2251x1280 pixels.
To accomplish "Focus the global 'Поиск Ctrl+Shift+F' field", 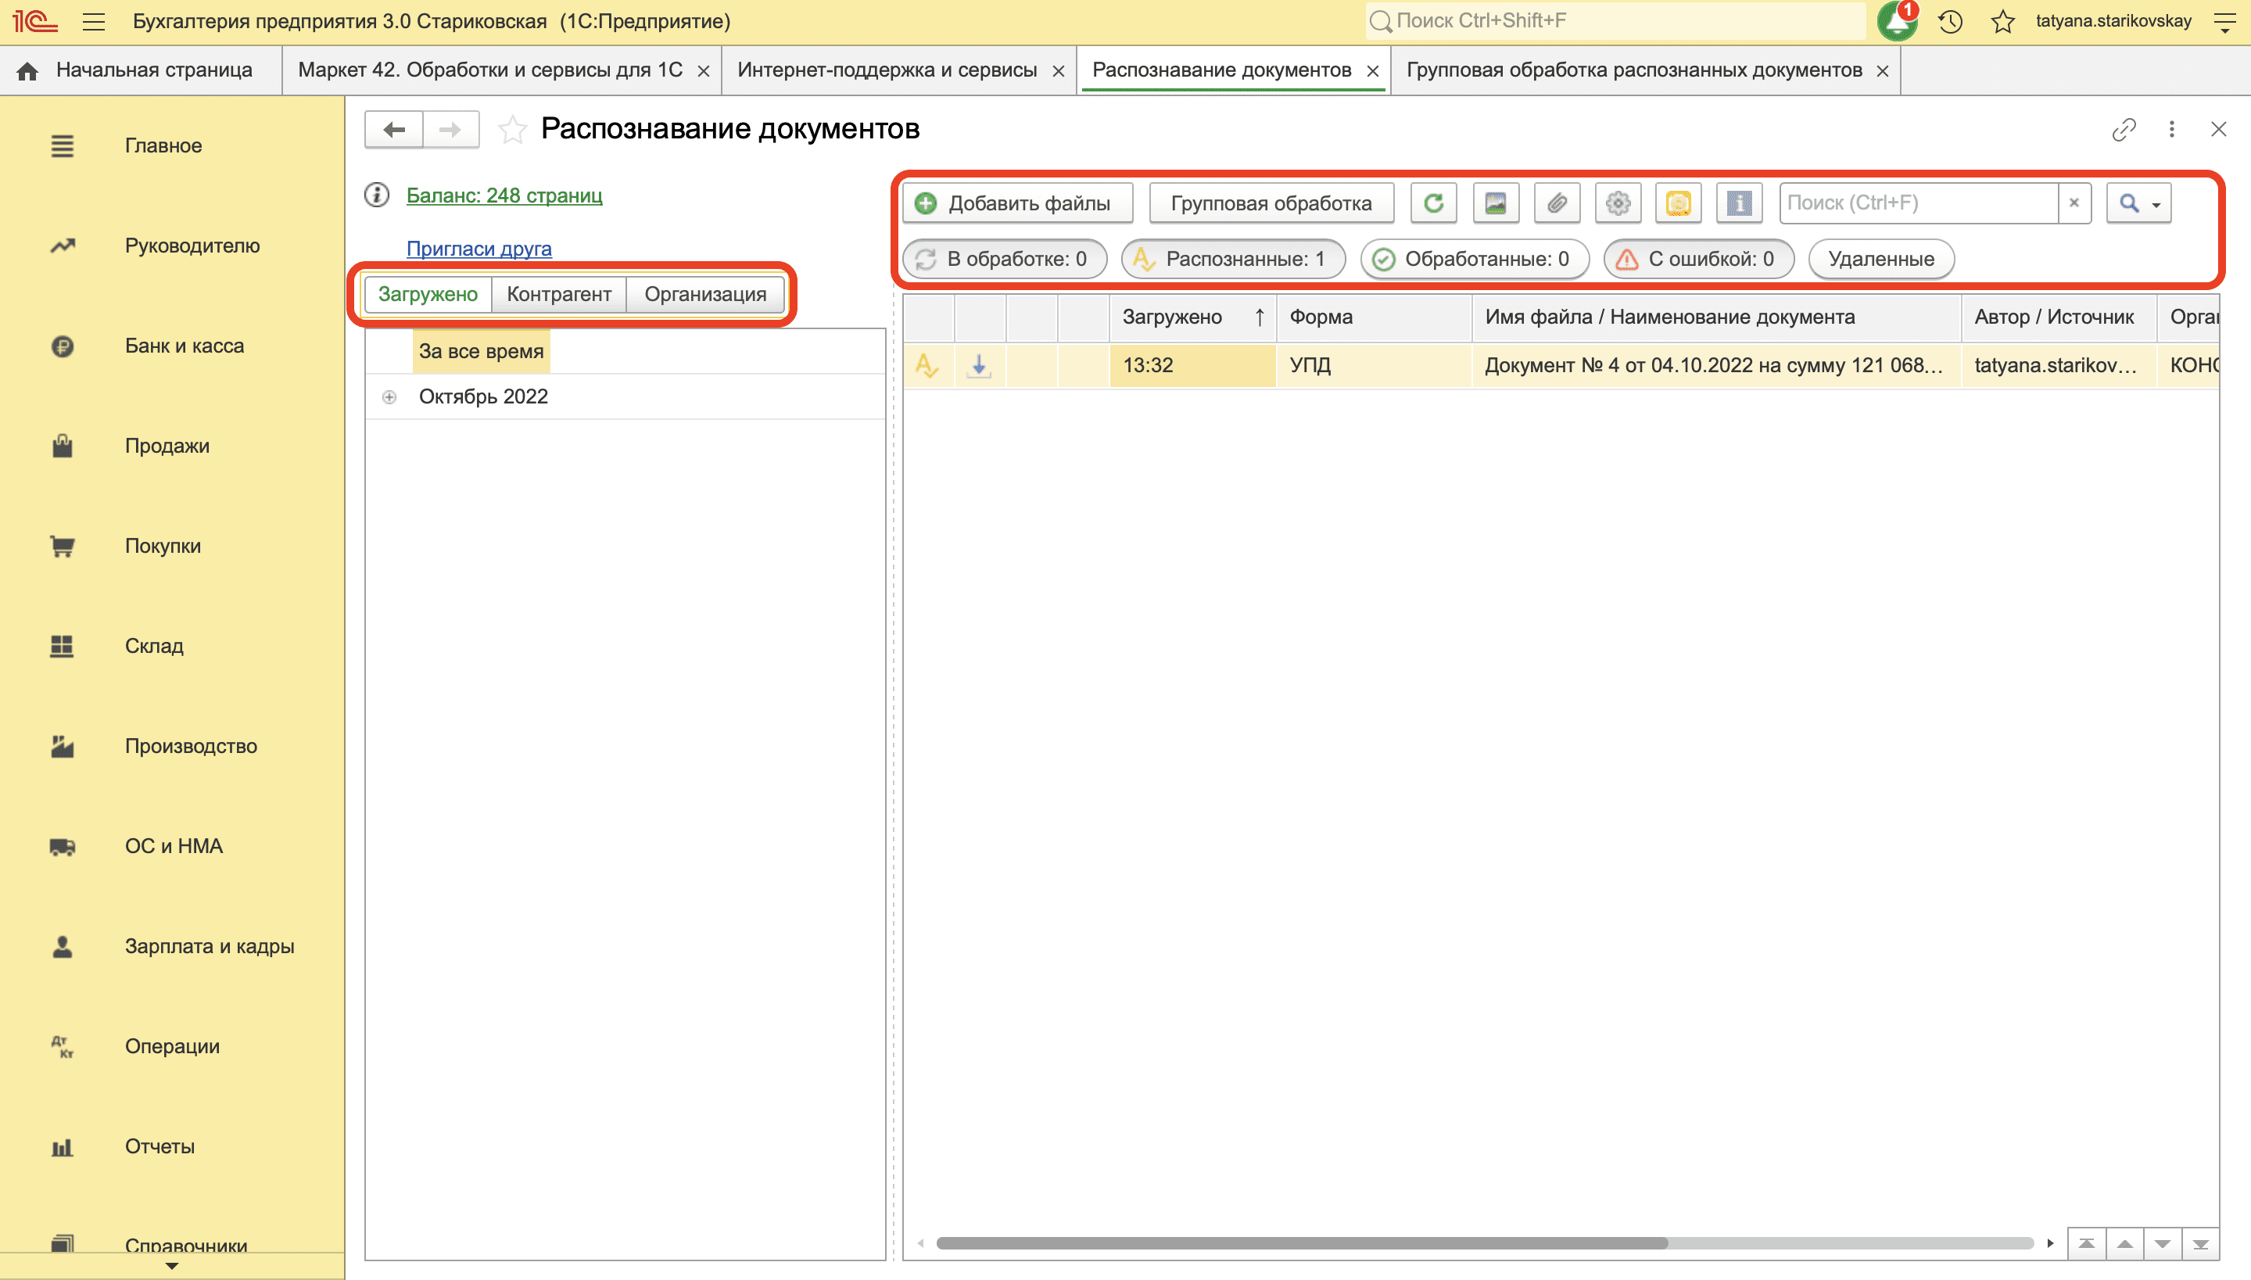I will click(1615, 21).
